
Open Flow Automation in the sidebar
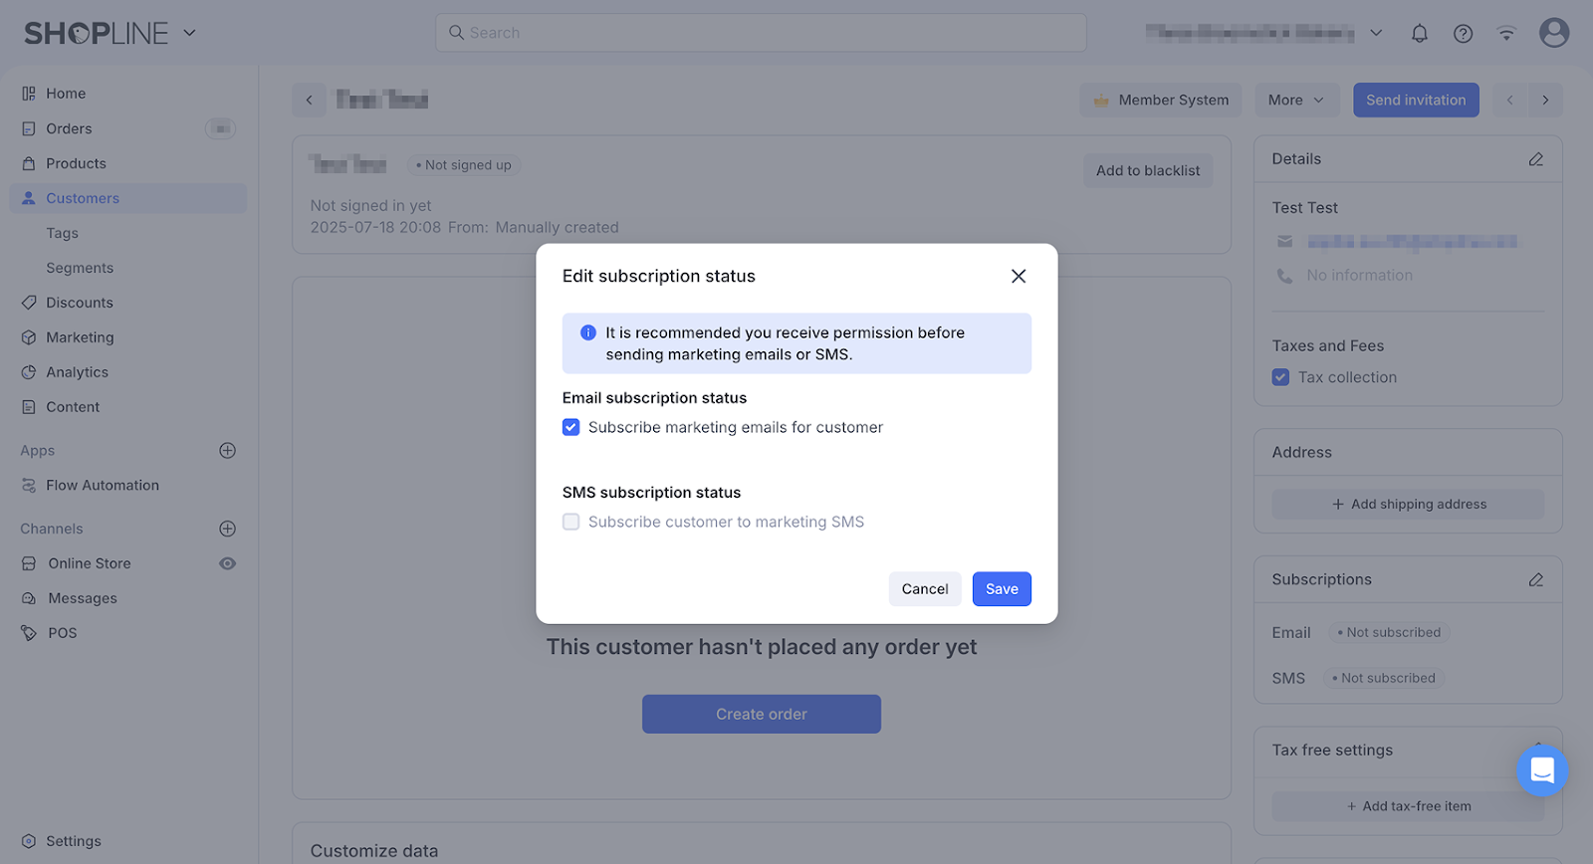click(103, 485)
